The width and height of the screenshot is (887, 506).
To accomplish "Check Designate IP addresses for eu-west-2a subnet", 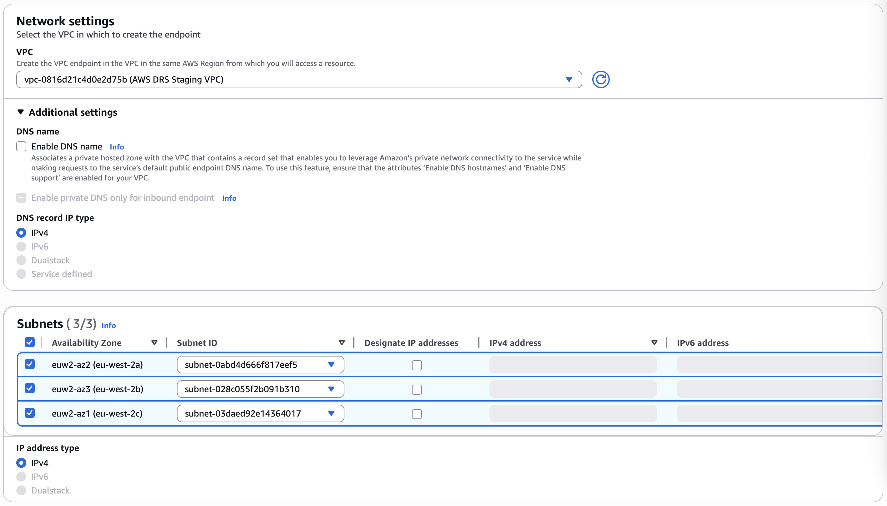I will click(x=416, y=365).
